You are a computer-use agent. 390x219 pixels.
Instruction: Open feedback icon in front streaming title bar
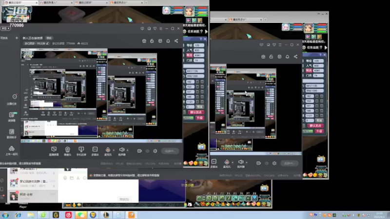coord(142,29)
